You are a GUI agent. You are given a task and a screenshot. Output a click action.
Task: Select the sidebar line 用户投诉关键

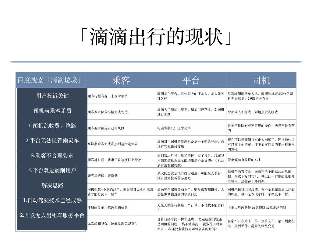pyautogui.click(x=52, y=96)
